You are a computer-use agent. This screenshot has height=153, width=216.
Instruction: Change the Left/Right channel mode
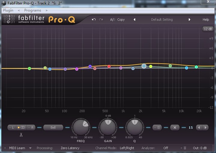click(127, 148)
